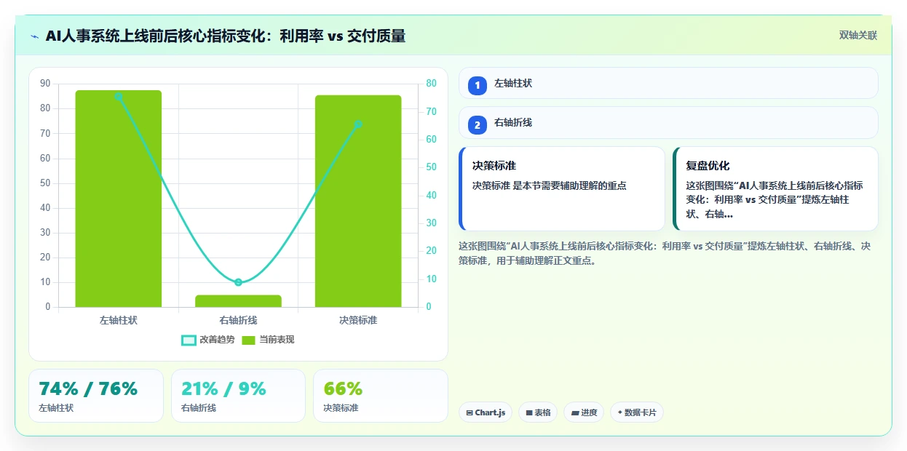
Task: Click the number 1 badge
Action: [478, 86]
